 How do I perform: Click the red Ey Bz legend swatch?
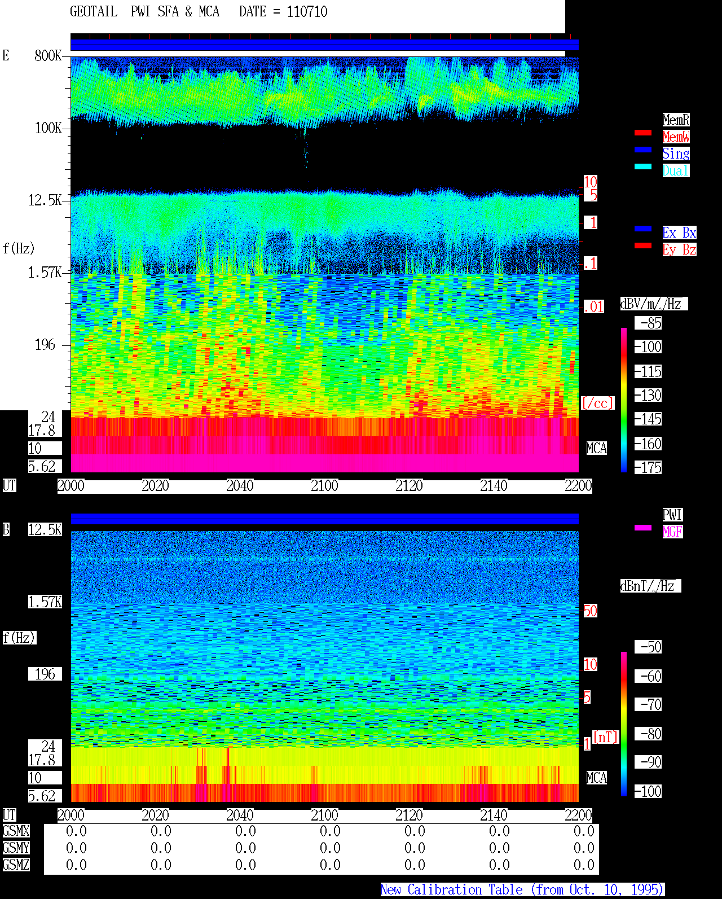click(643, 245)
